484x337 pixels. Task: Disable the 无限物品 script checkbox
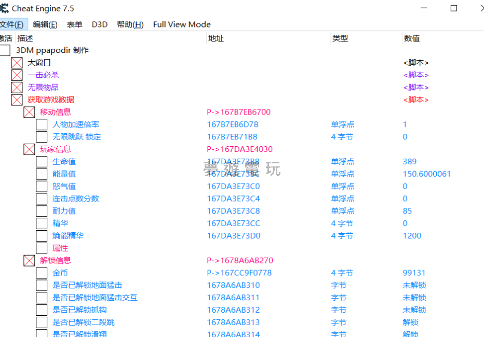pos(17,88)
